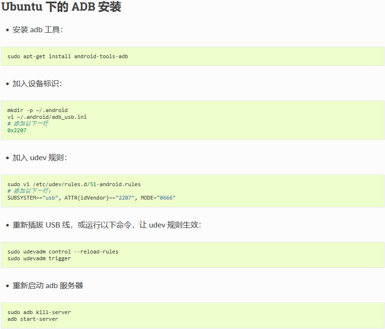Click the line 'sudo vi /etc/udev/rules.d/51-android.rules'

(74, 184)
